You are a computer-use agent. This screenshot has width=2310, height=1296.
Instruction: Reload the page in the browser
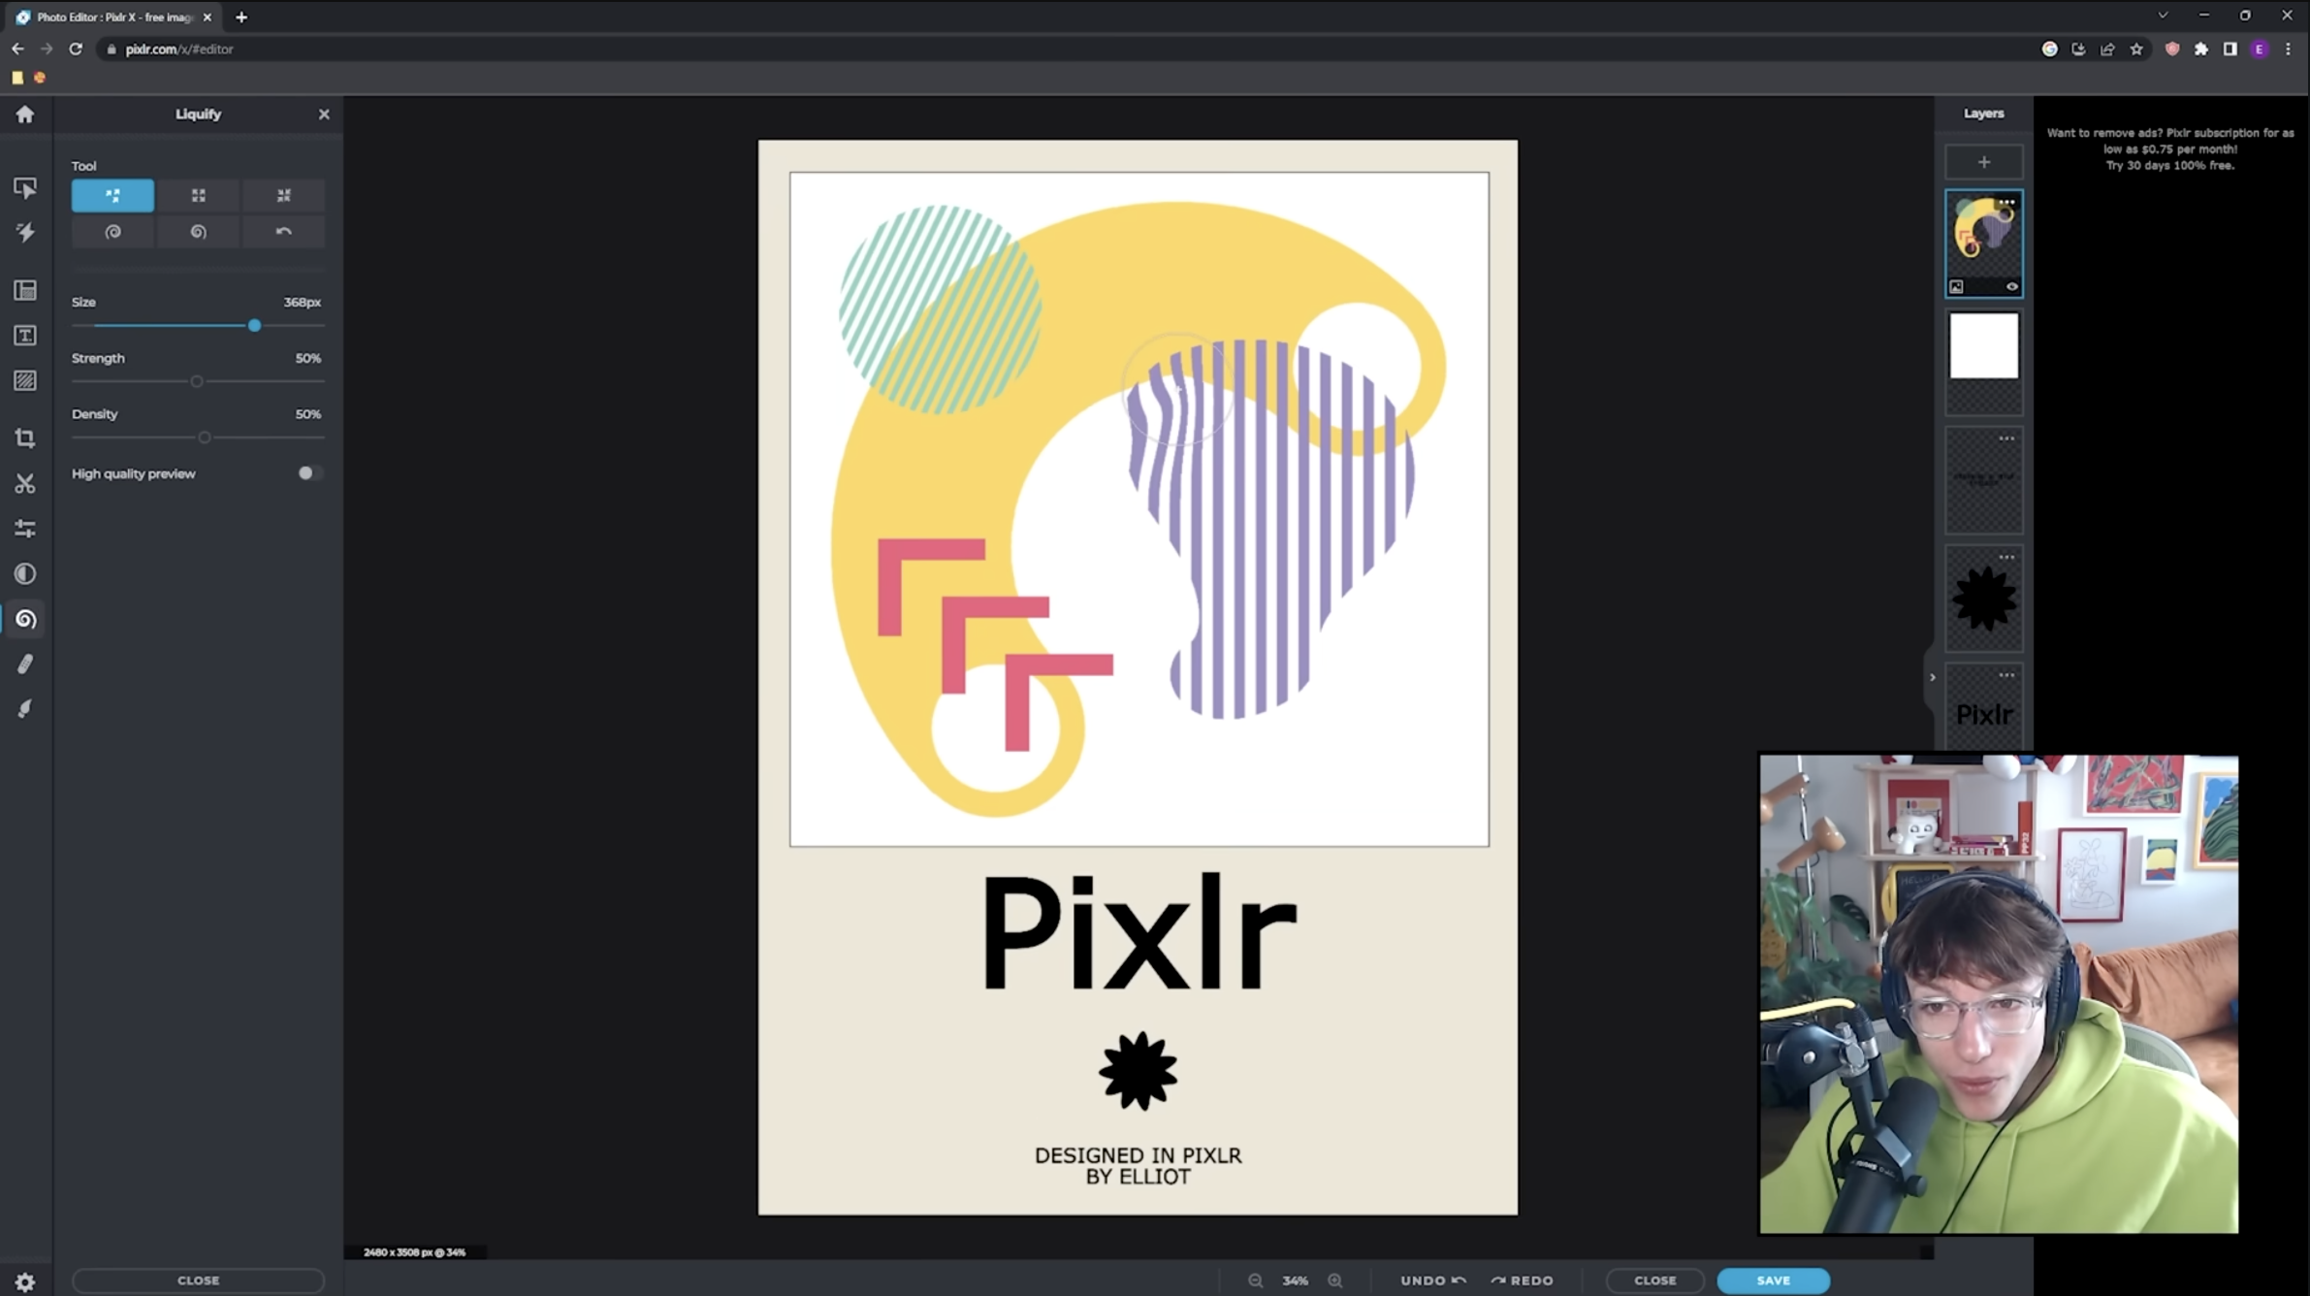(x=76, y=49)
